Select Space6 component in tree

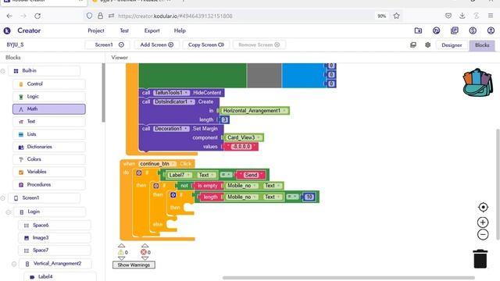coord(54,226)
